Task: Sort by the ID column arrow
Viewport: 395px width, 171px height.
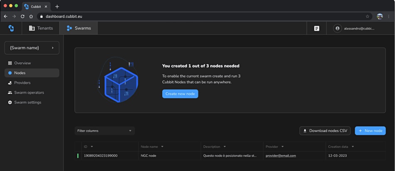Action: click(x=92, y=147)
